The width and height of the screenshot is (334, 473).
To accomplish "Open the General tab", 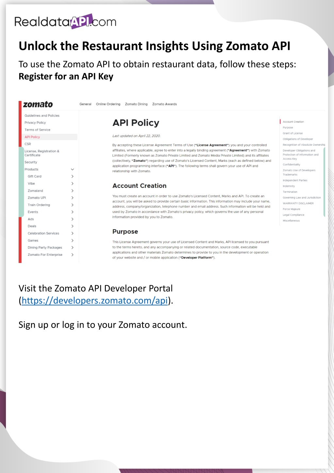I will pyautogui.click(x=86, y=104).
